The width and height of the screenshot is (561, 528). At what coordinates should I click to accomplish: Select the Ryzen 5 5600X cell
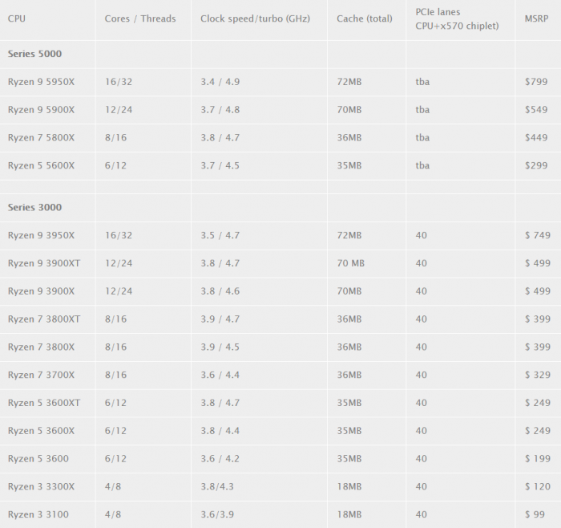tap(41, 166)
